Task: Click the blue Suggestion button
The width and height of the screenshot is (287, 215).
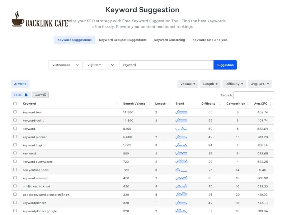Action: pyautogui.click(x=225, y=65)
